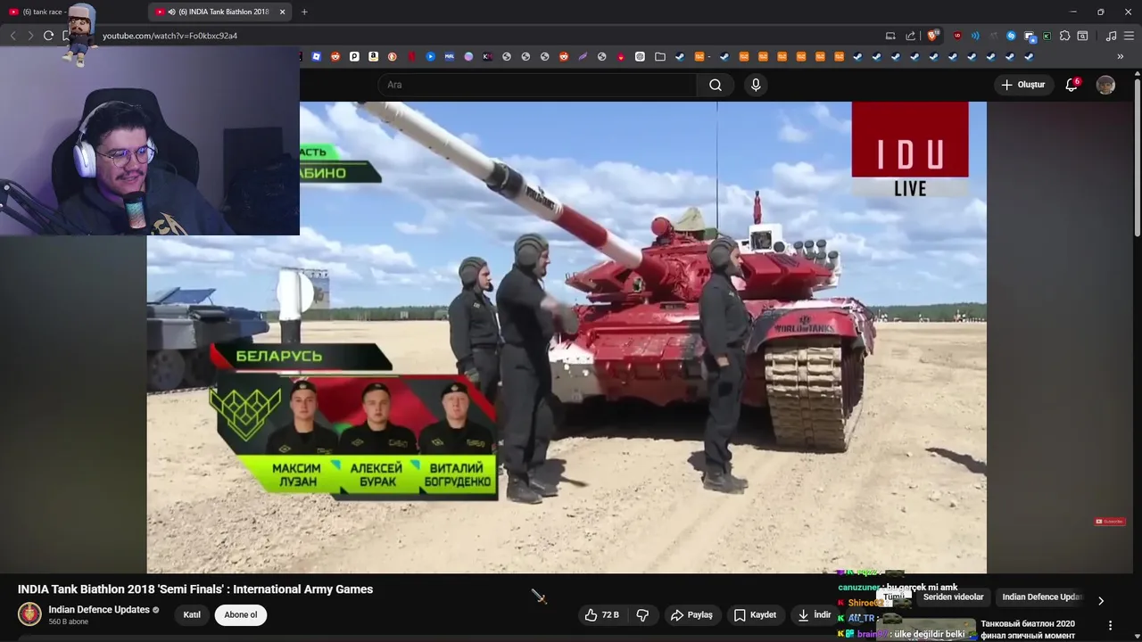Open the extensions puzzle-piece menu
This screenshot has width=1142, height=642.
[x=1064, y=36]
